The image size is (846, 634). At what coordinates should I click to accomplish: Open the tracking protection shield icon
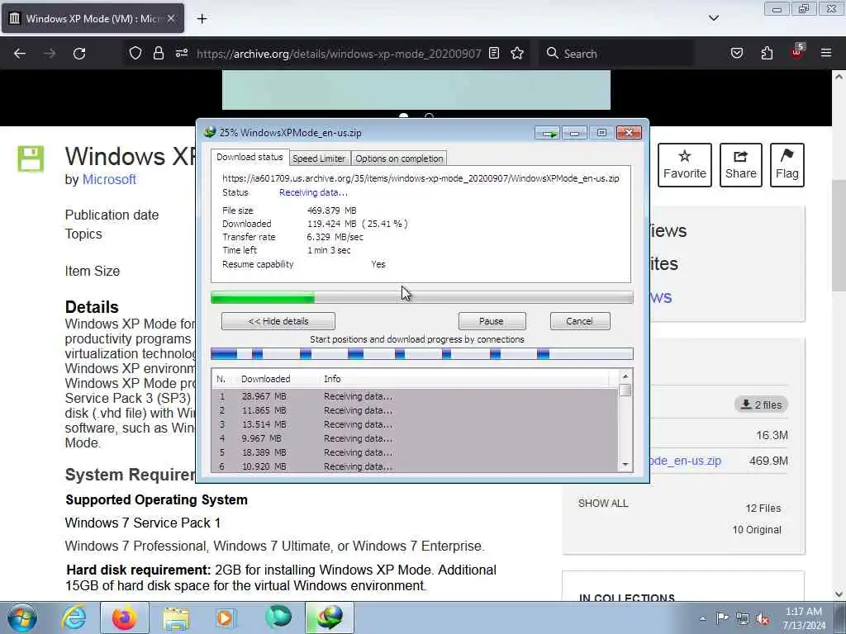pos(135,53)
